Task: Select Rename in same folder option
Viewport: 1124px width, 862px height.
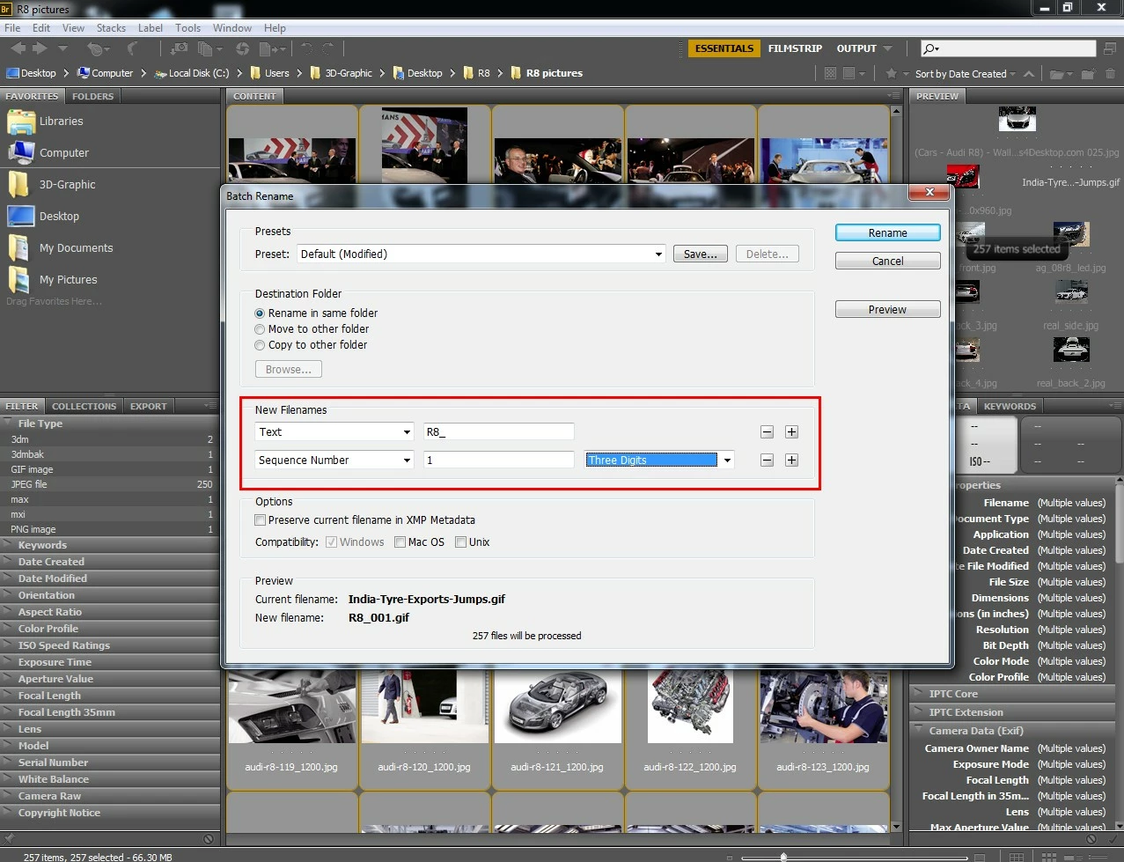Action: [260, 313]
